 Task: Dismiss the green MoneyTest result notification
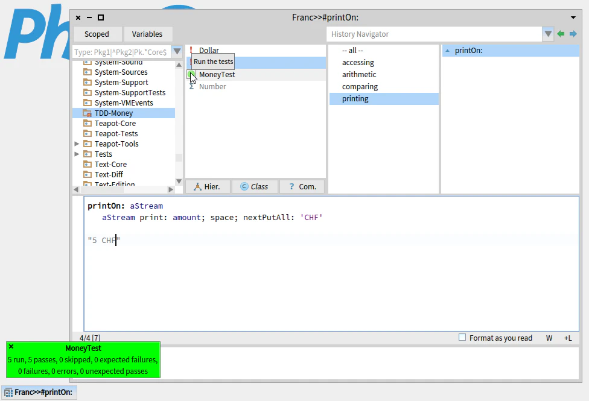(x=11, y=347)
